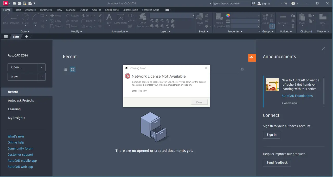Switch Recent files to list view
The height and width of the screenshot is (177, 333).
[x=66, y=69]
